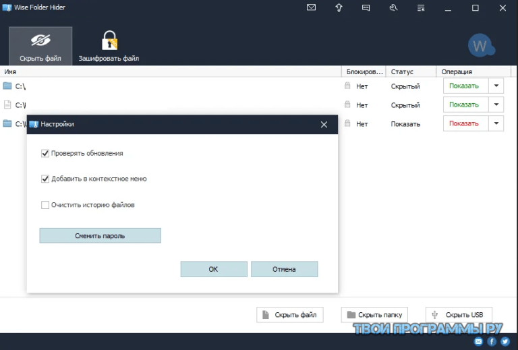Open the wrench settings icon
Screen dimensions: 518x350
tap(393, 8)
